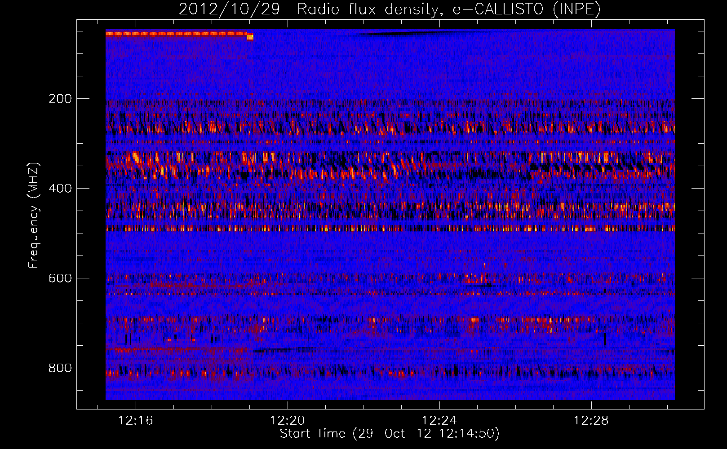Click the bright red-yellow band at spectrogram top-left
Screen dimensions: 727x449
[176, 33]
